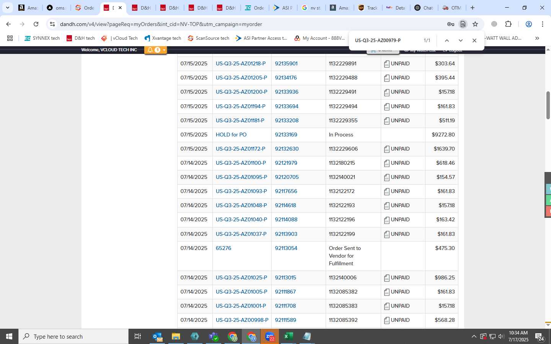Click the Windows taskbar search box
Screen dimensions: 551x344
[73, 336]
